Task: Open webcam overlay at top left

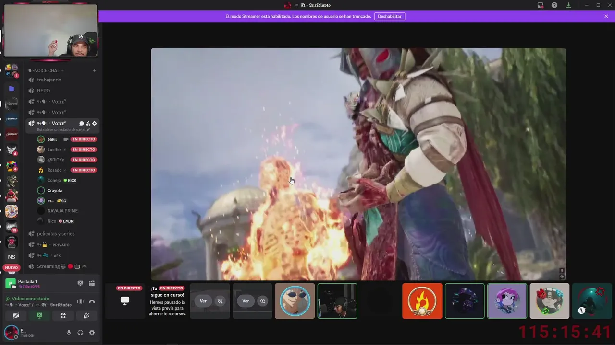Action: (x=50, y=31)
